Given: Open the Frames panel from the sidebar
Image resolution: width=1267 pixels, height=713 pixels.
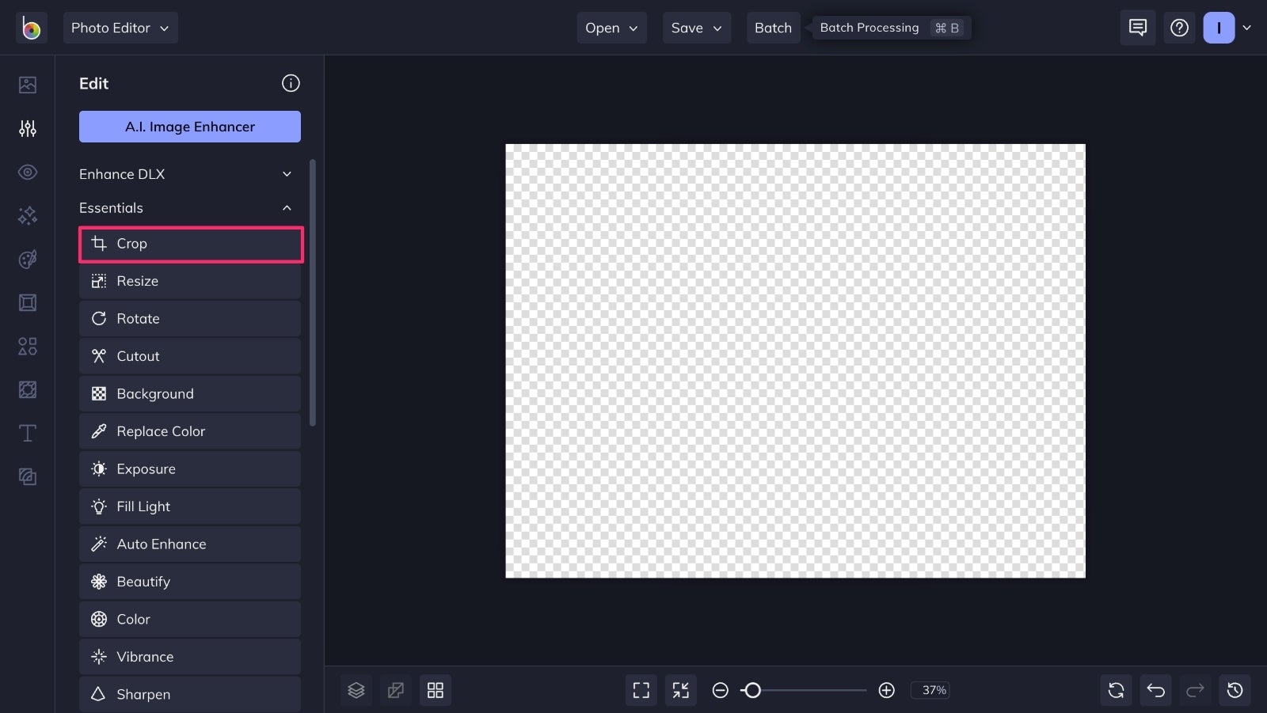Looking at the screenshot, I should 27,302.
